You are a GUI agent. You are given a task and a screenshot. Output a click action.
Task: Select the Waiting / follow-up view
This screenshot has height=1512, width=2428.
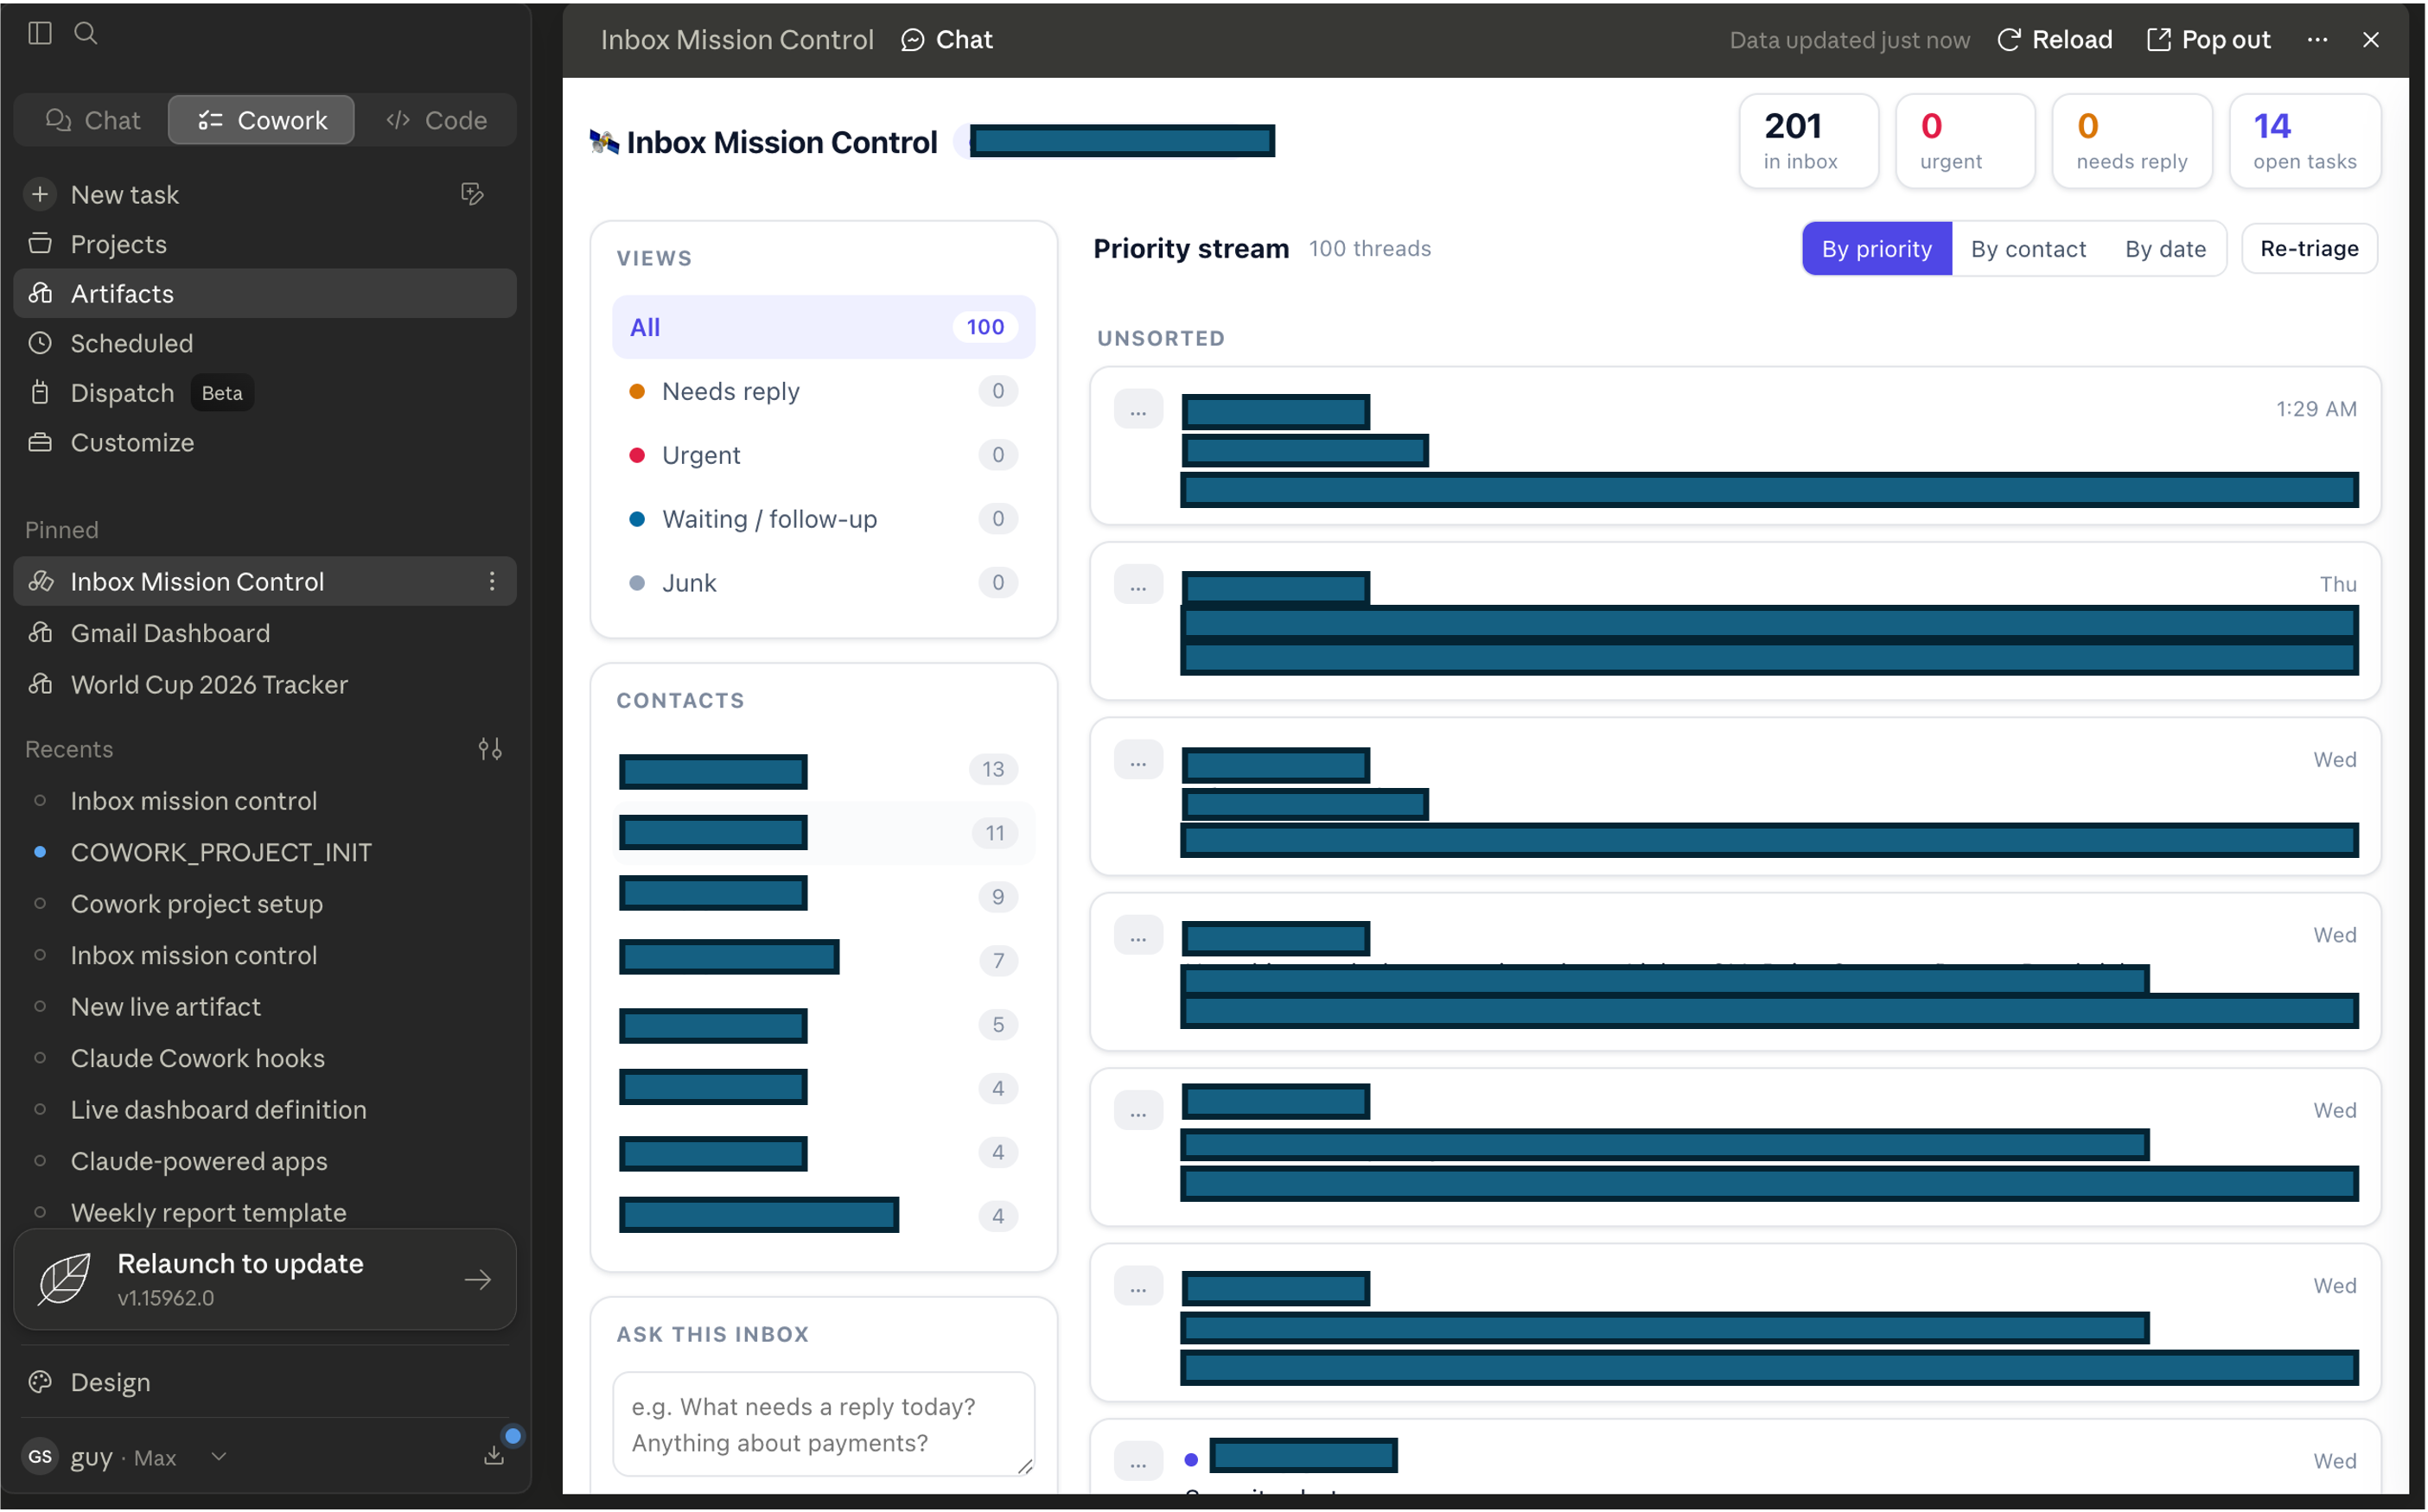coord(824,519)
